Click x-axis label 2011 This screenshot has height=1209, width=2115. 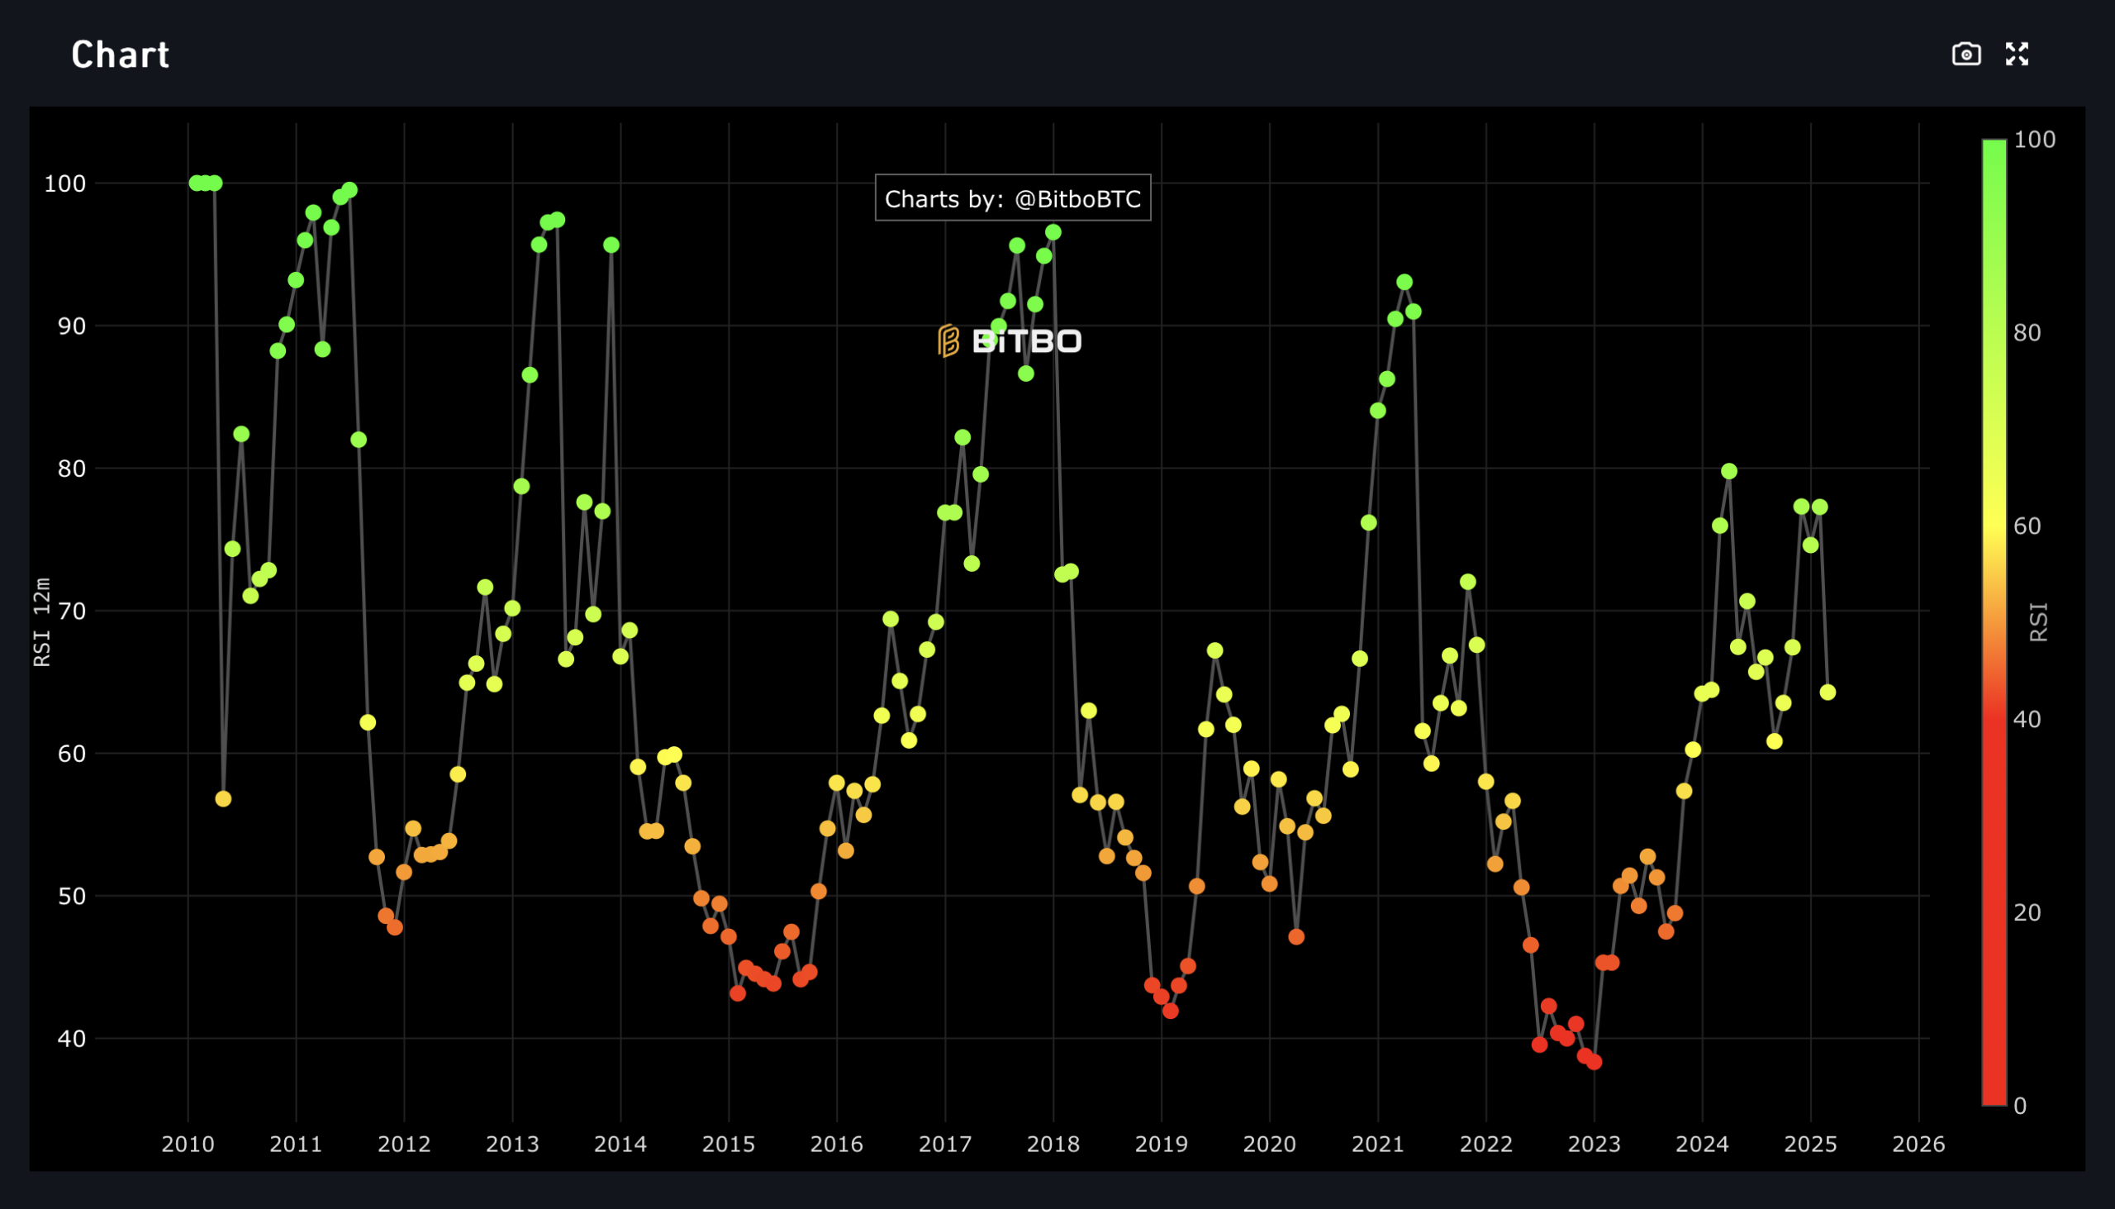tap(297, 1145)
